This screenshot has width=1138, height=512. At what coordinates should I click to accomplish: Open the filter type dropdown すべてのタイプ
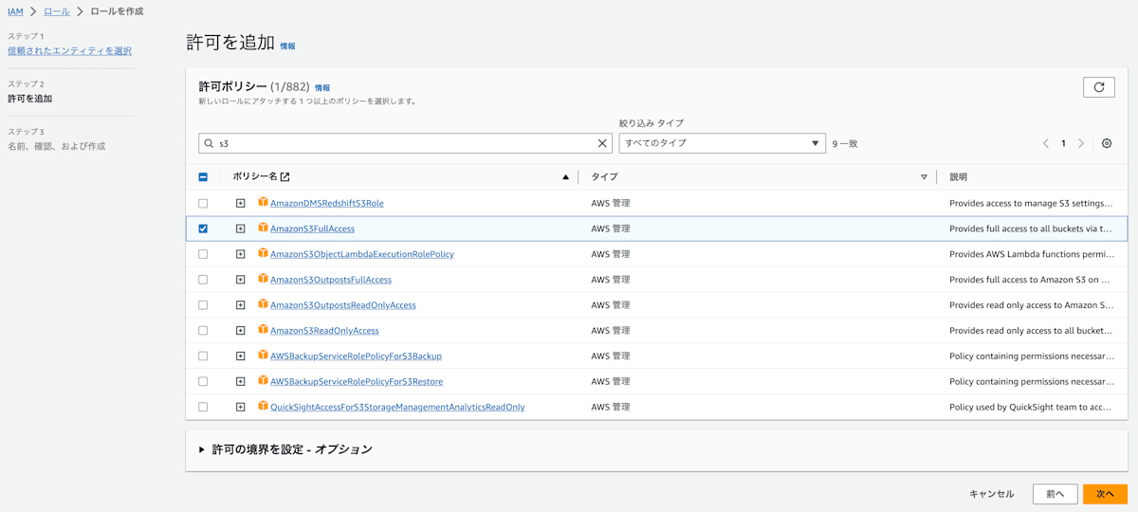[x=722, y=143]
